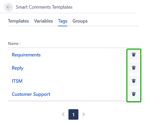Sort the list by Name column
Image resolution: width=145 pixels, height=126 pixels.
click(15, 44)
